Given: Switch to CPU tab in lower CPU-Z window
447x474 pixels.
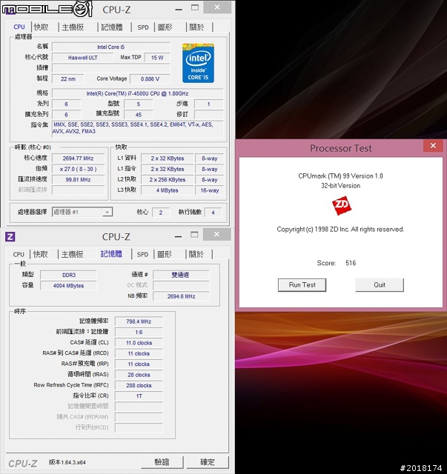Looking at the screenshot, I should coord(19,254).
